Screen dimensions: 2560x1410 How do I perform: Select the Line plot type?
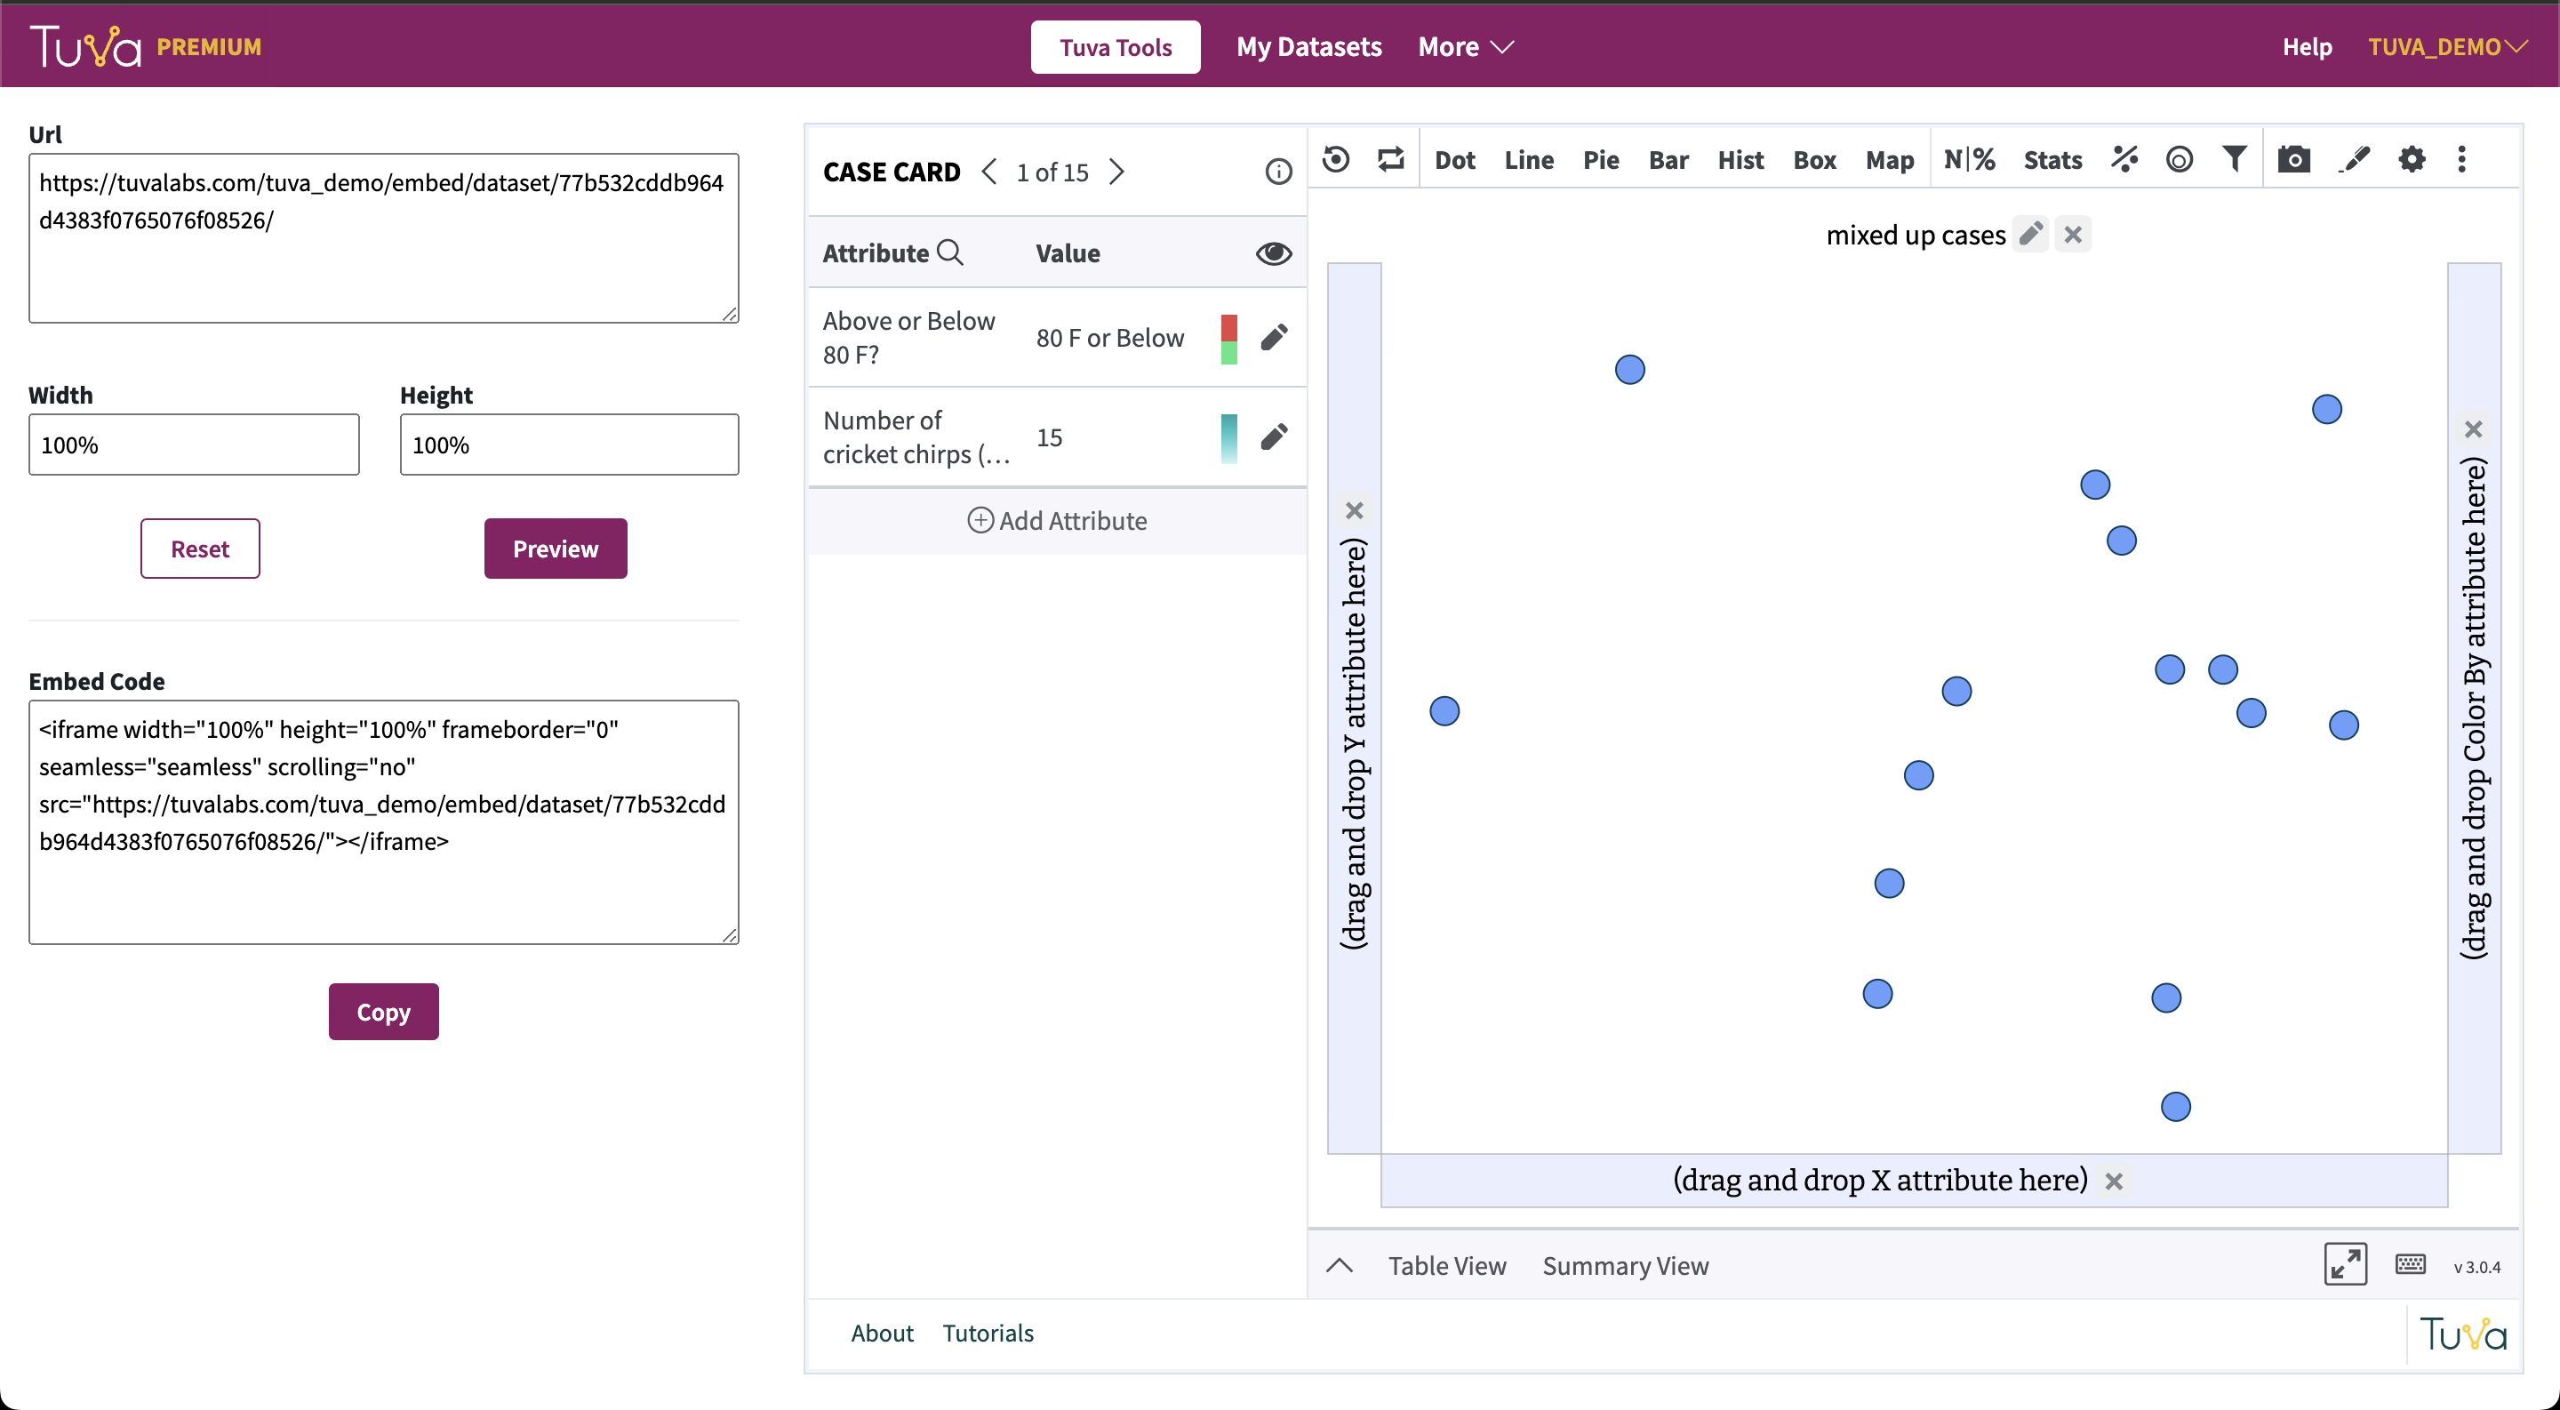click(x=1529, y=159)
